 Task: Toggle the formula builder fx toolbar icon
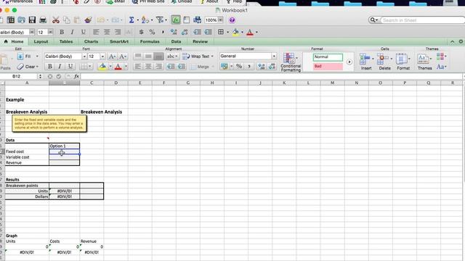pos(176,20)
